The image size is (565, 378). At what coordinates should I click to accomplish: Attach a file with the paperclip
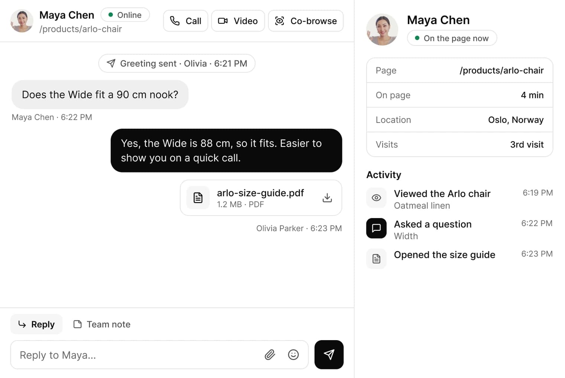coord(270,355)
